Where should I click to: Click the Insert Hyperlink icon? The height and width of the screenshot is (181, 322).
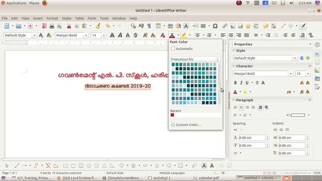225,26
